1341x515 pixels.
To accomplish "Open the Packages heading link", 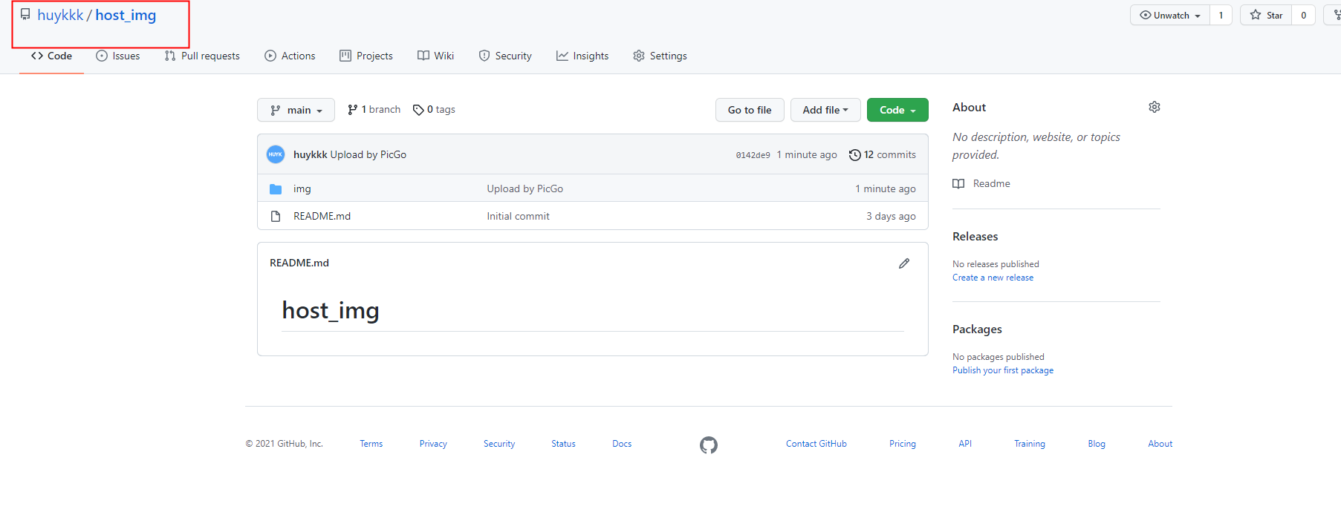I will [977, 329].
